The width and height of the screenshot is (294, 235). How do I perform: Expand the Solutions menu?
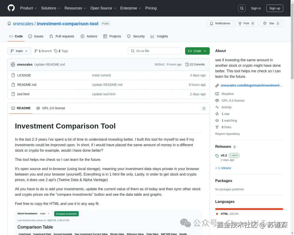[x=51, y=8]
